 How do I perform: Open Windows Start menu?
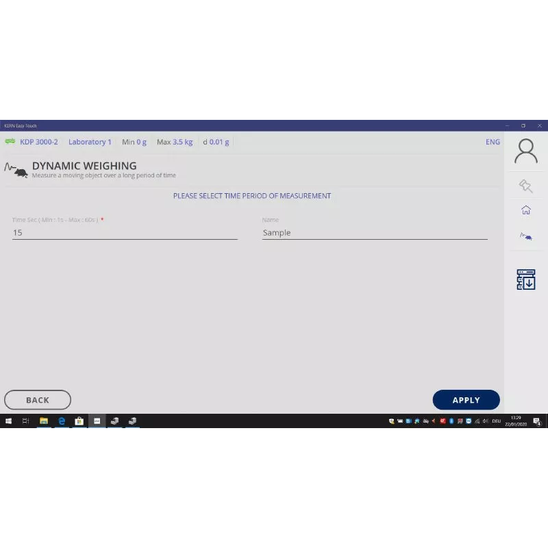pyautogui.click(x=9, y=421)
